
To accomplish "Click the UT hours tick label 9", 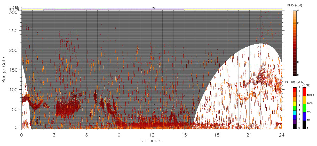I will [119, 135].
